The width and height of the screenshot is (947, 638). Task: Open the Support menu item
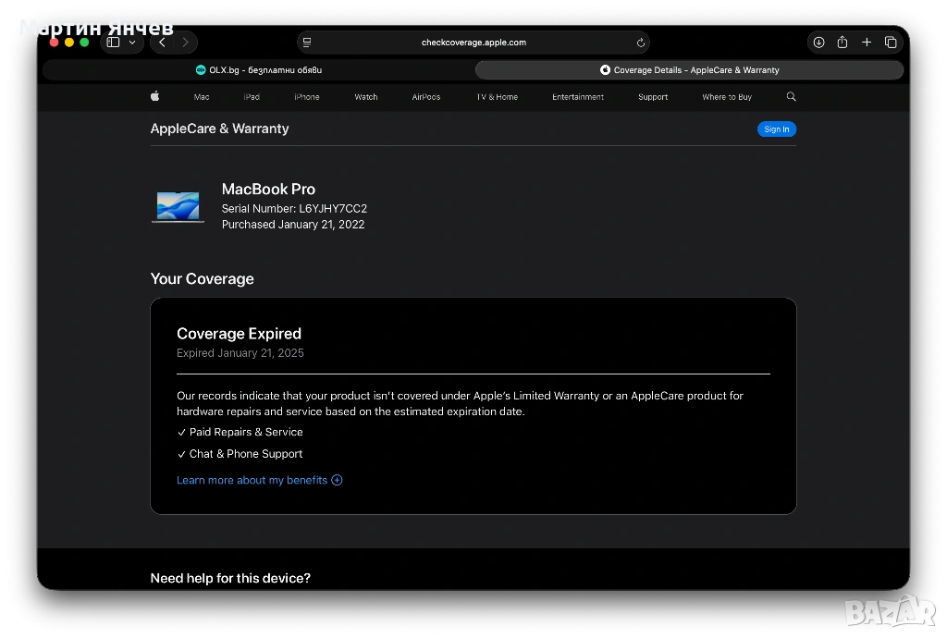(653, 97)
